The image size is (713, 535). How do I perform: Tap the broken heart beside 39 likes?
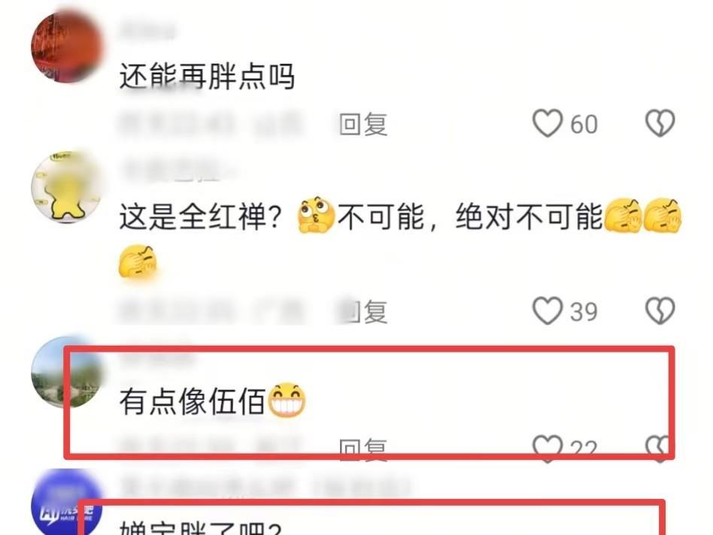click(x=660, y=310)
